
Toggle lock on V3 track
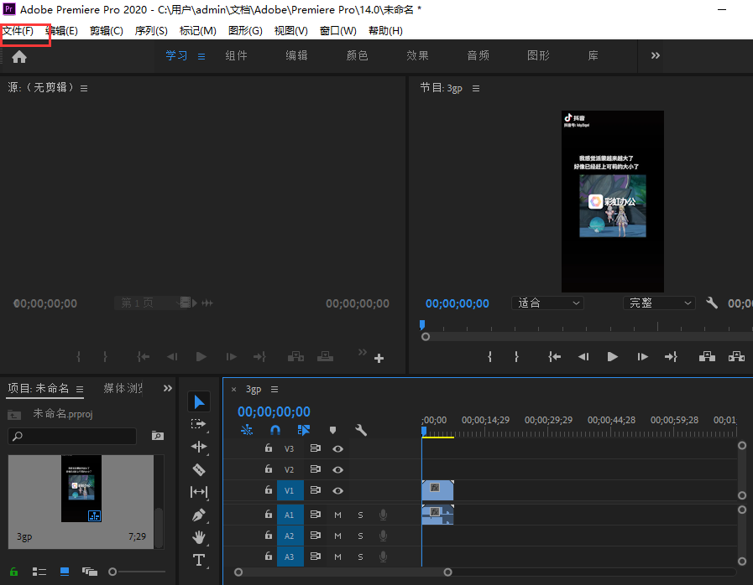pyautogui.click(x=269, y=448)
